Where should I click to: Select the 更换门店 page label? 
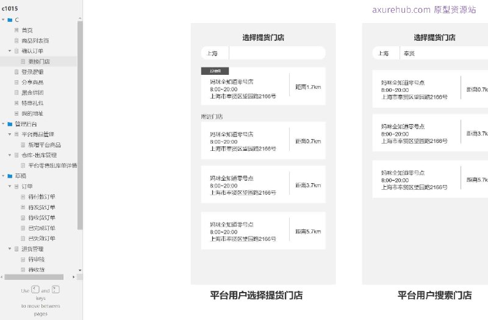39,61
